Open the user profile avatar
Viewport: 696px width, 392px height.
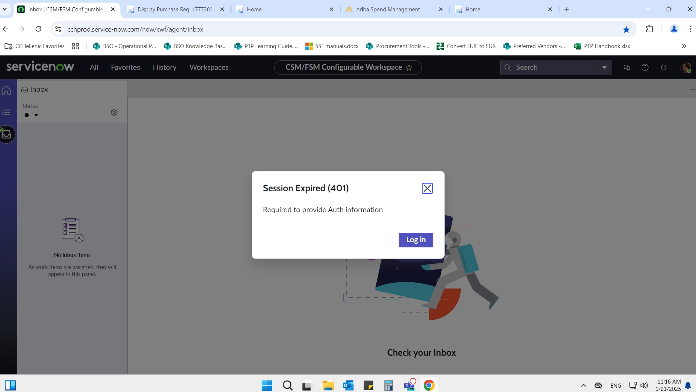(685, 68)
